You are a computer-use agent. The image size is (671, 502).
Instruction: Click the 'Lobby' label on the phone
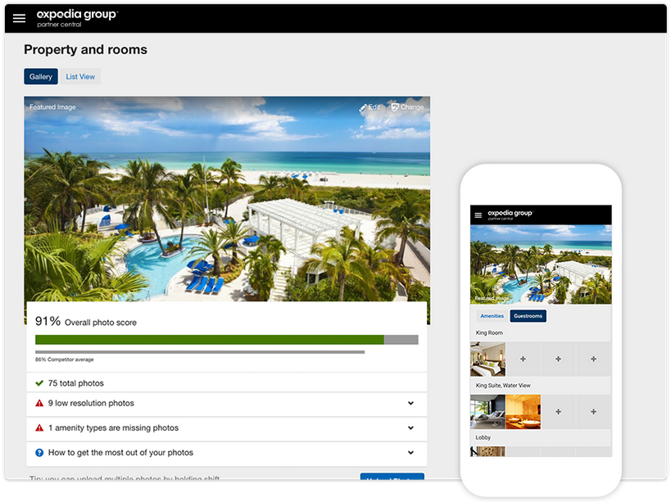point(483,437)
